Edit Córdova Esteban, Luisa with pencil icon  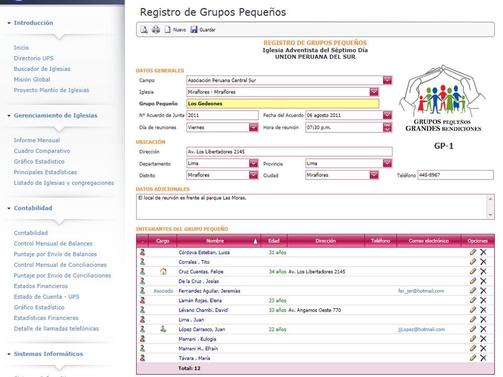pos(473,252)
